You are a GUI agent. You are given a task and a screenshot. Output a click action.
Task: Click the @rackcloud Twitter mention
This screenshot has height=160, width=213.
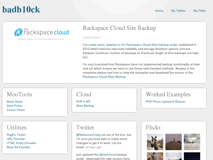pos(108,155)
